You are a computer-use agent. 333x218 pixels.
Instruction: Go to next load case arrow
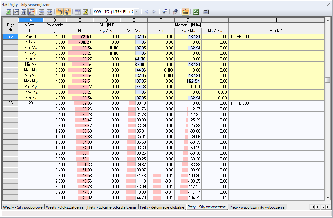tap(154, 12)
